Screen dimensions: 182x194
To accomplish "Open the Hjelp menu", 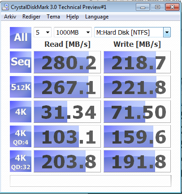I will coord(73,17).
